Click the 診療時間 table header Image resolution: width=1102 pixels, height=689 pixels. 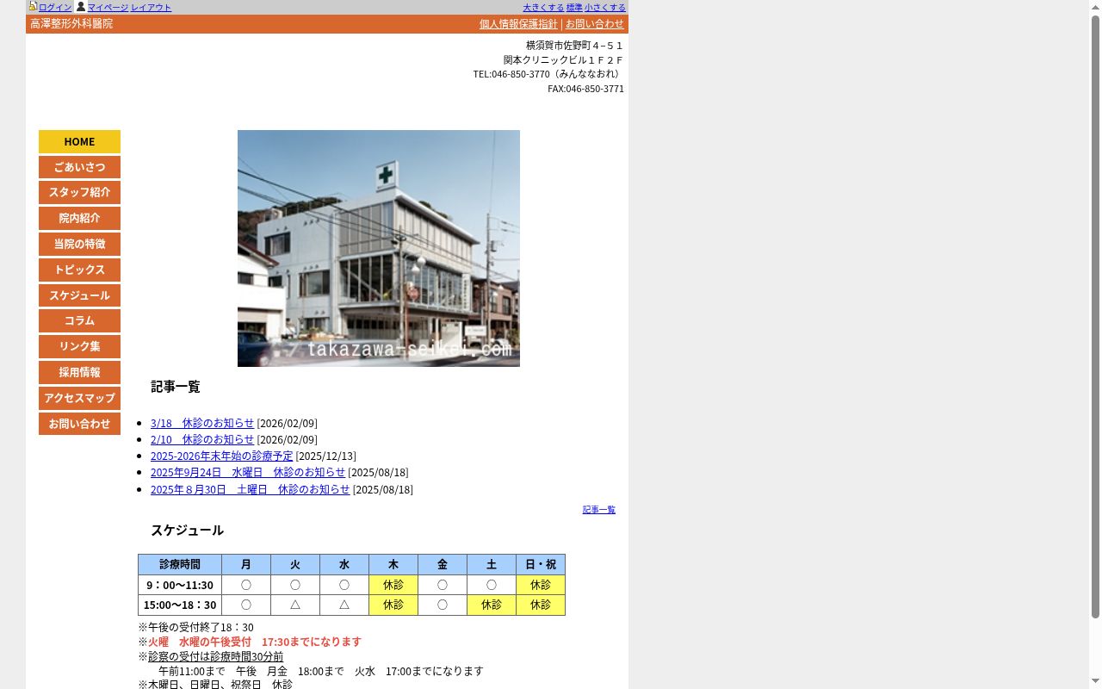coord(180,565)
